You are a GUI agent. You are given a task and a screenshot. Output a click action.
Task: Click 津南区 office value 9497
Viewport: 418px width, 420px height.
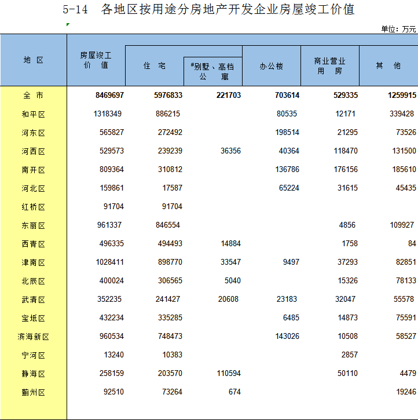click(x=291, y=262)
